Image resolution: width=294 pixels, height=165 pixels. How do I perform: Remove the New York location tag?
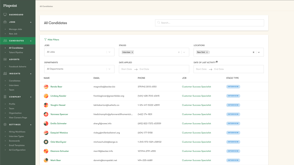click(x=207, y=52)
